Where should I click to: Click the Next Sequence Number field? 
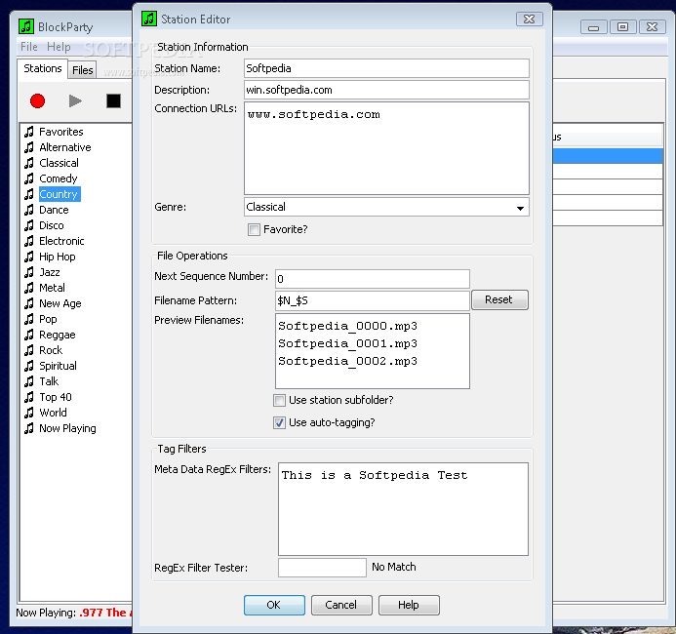(x=373, y=279)
